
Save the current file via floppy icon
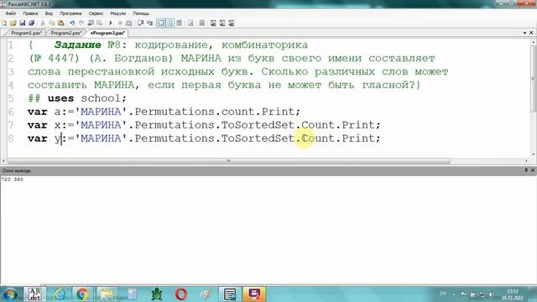[x=23, y=23]
